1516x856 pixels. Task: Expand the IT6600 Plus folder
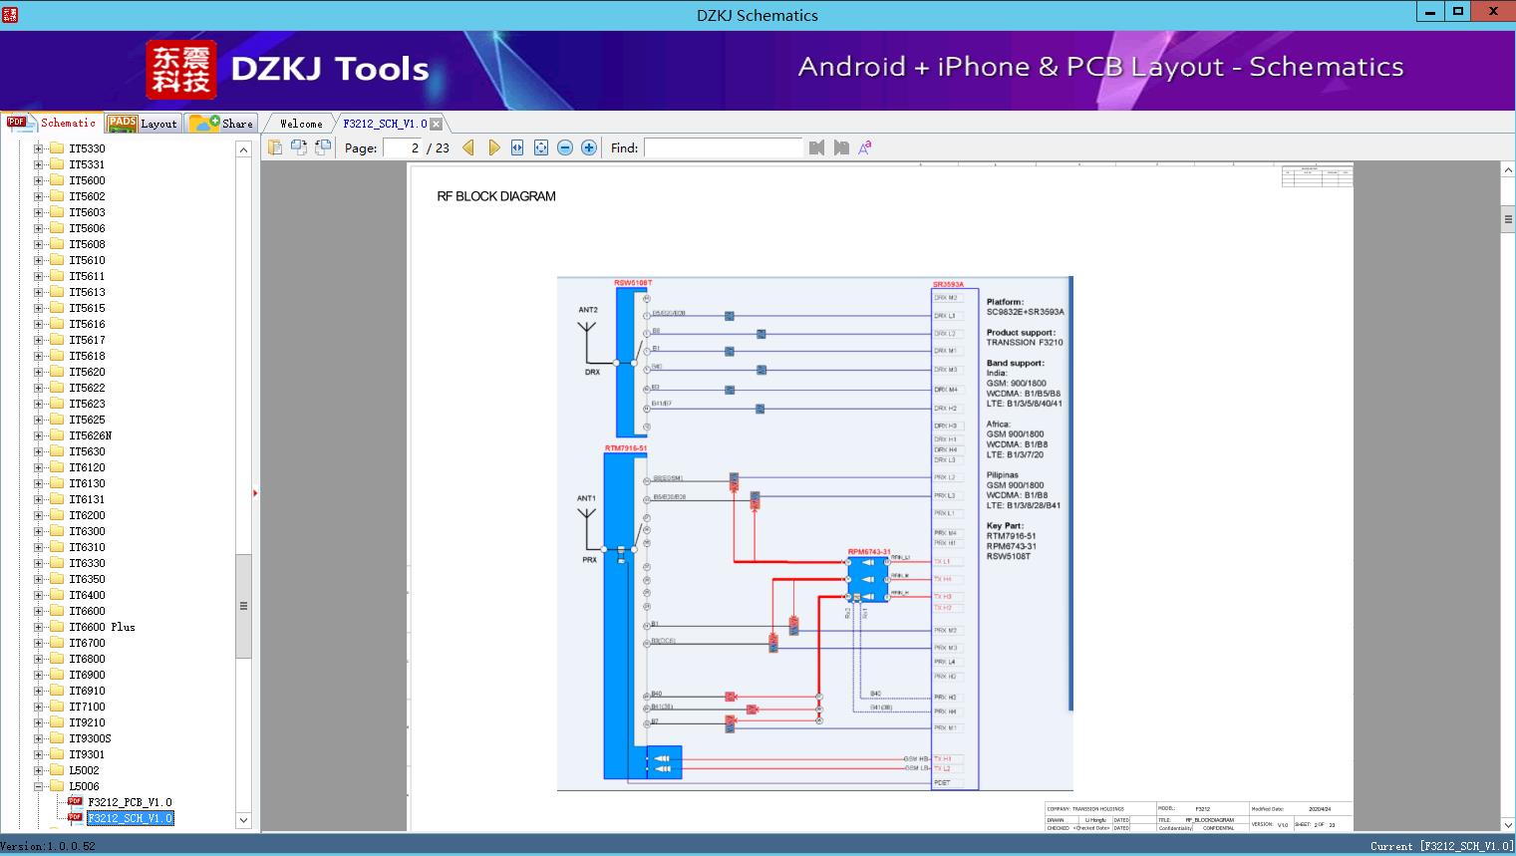point(39,627)
